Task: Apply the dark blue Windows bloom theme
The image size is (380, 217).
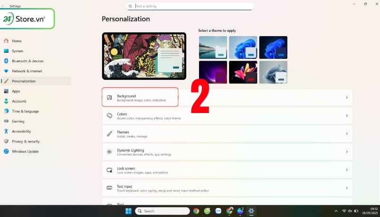Action: click(273, 47)
